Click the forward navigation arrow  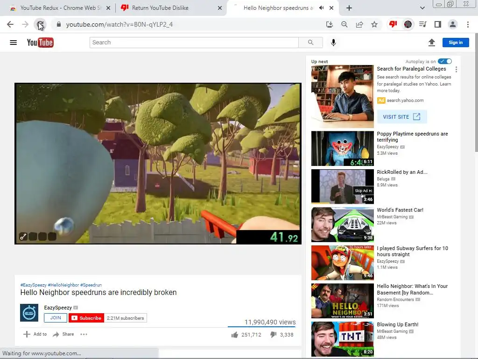[25, 24]
